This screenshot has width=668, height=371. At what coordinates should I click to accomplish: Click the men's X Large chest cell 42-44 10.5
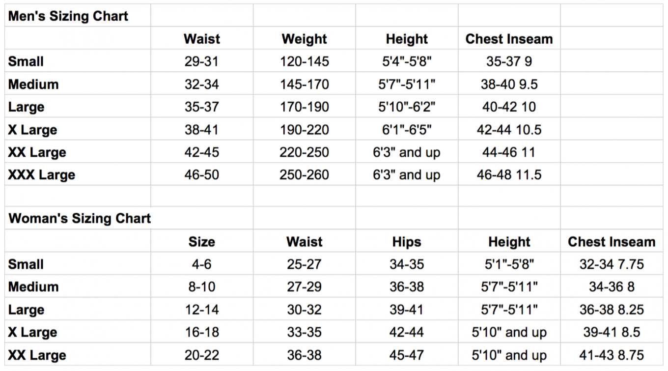click(509, 130)
